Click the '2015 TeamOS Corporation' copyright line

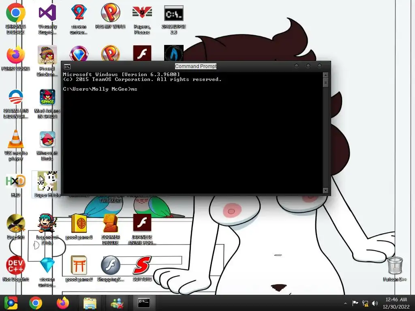pos(142,79)
